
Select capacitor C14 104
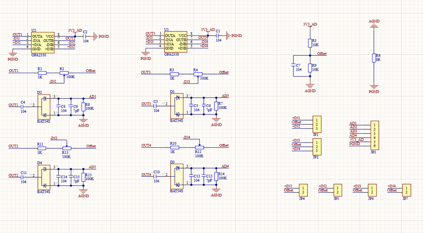(x=58, y=176)
